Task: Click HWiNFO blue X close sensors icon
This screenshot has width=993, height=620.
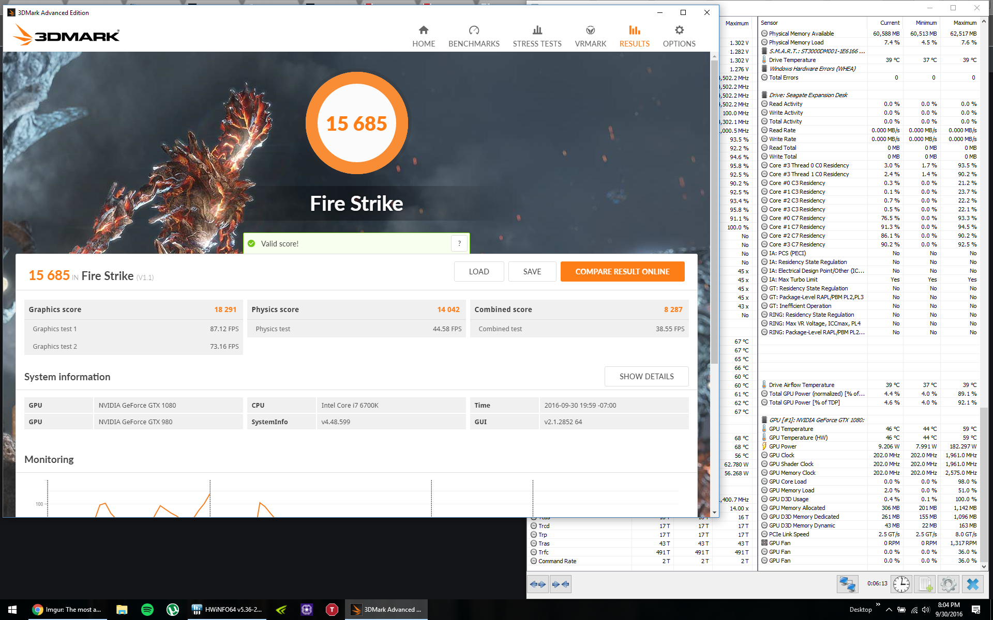Action: coord(973,584)
